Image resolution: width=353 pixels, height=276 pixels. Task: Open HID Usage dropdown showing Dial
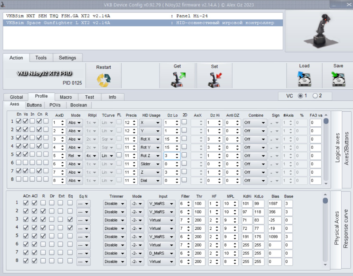(x=150, y=181)
